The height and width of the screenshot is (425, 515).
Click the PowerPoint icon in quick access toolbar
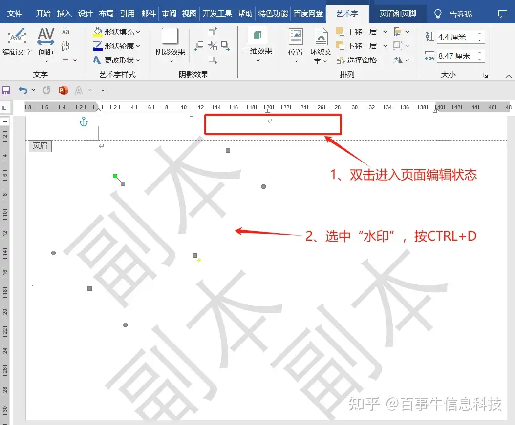click(63, 90)
